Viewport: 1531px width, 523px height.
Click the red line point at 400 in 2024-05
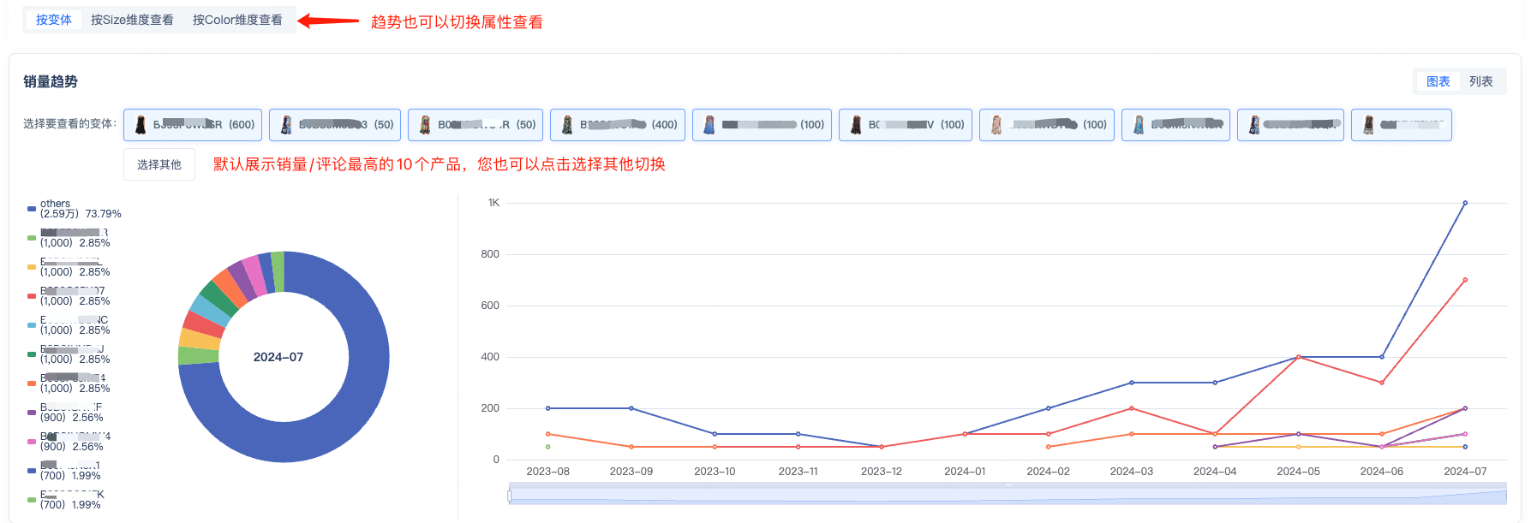point(1298,357)
